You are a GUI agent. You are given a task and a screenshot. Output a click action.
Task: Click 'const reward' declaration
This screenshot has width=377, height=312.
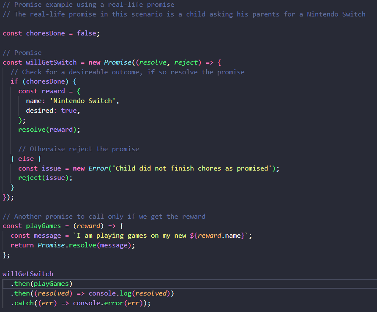pos(41,91)
